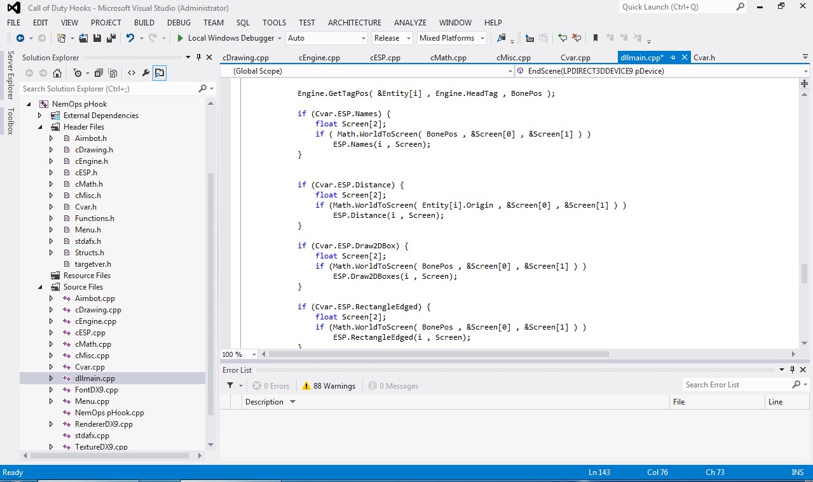Expand the Aimbot.h tree node

click(51, 138)
